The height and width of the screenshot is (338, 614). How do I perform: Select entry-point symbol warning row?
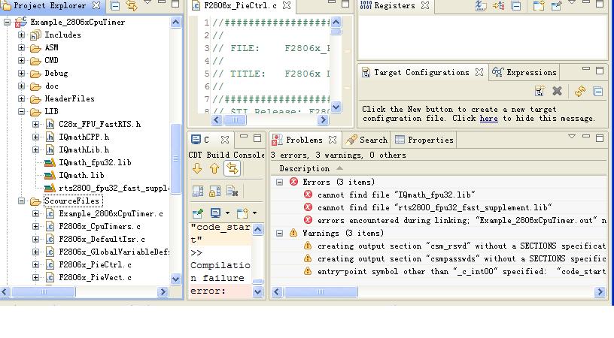pos(461,272)
